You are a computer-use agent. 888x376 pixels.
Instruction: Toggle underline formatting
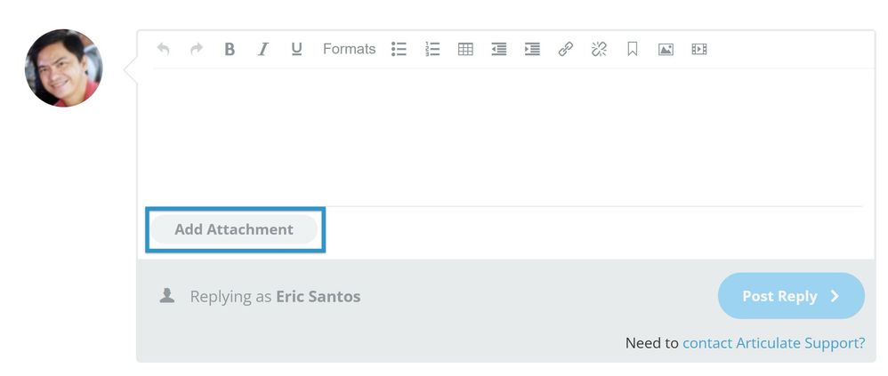click(x=296, y=50)
